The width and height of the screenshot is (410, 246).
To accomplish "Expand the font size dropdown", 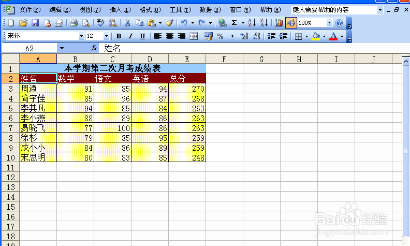I will click(106, 36).
